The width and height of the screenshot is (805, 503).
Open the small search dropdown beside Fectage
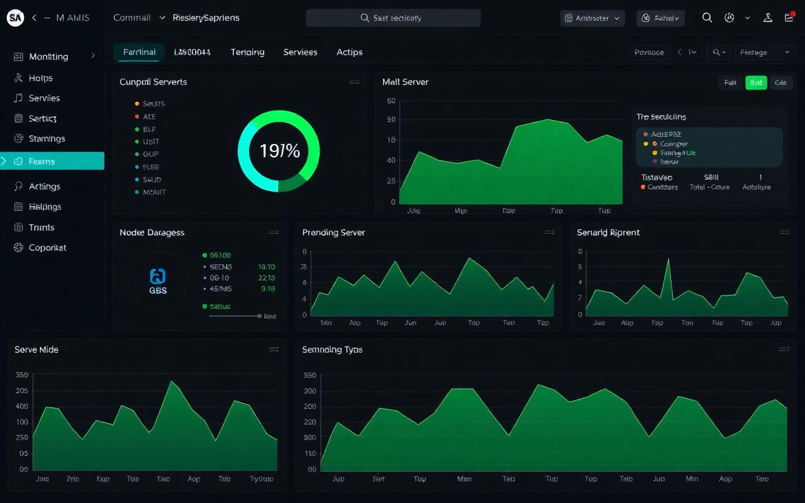719,52
